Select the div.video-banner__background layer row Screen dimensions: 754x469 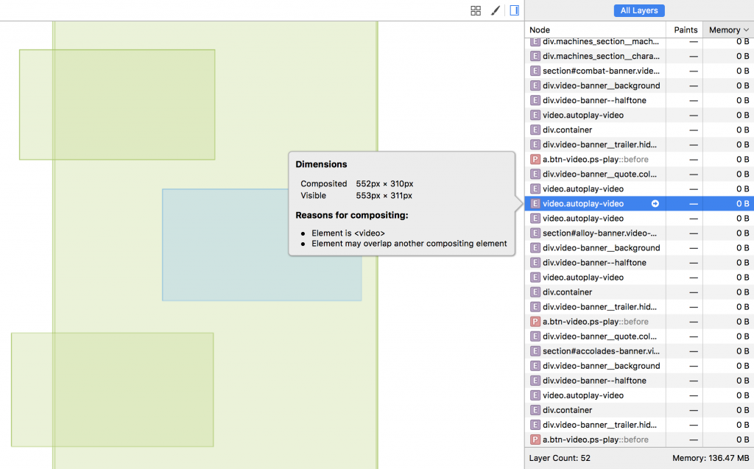(x=589, y=85)
